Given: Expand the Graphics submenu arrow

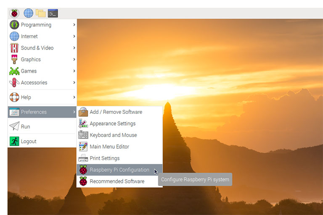Looking at the screenshot, I should [74, 59].
